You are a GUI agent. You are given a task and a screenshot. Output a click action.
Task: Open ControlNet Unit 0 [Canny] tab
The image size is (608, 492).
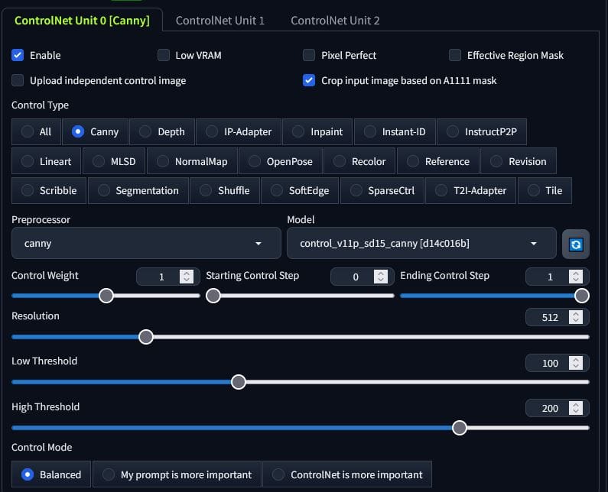tap(82, 20)
